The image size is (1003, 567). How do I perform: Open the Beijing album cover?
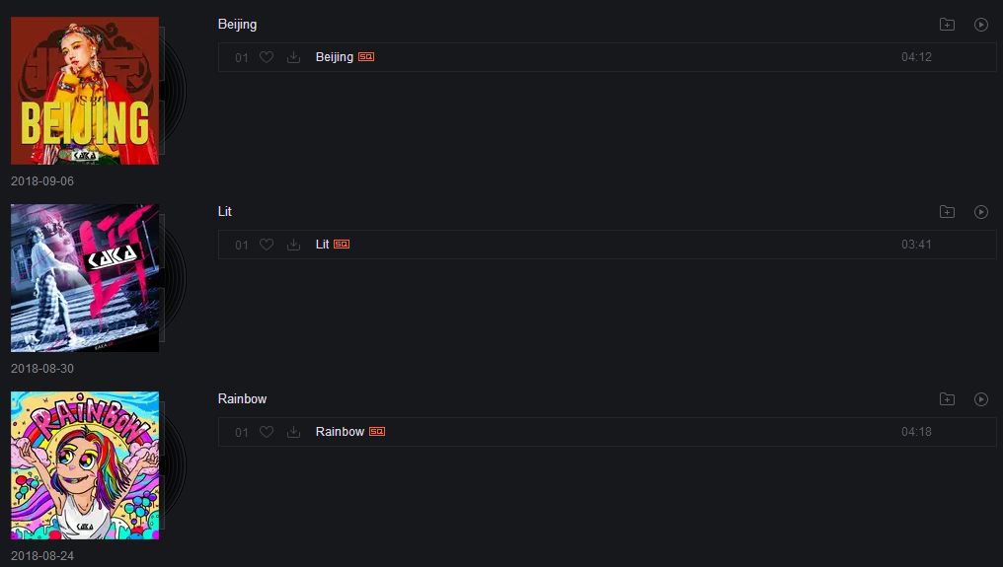(x=85, y=91)
